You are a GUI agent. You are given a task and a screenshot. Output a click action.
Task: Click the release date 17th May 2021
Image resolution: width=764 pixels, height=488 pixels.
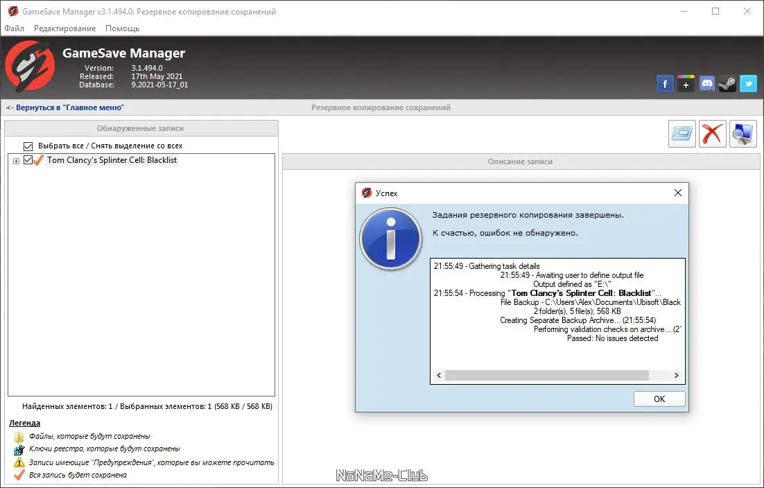(157, 76)
